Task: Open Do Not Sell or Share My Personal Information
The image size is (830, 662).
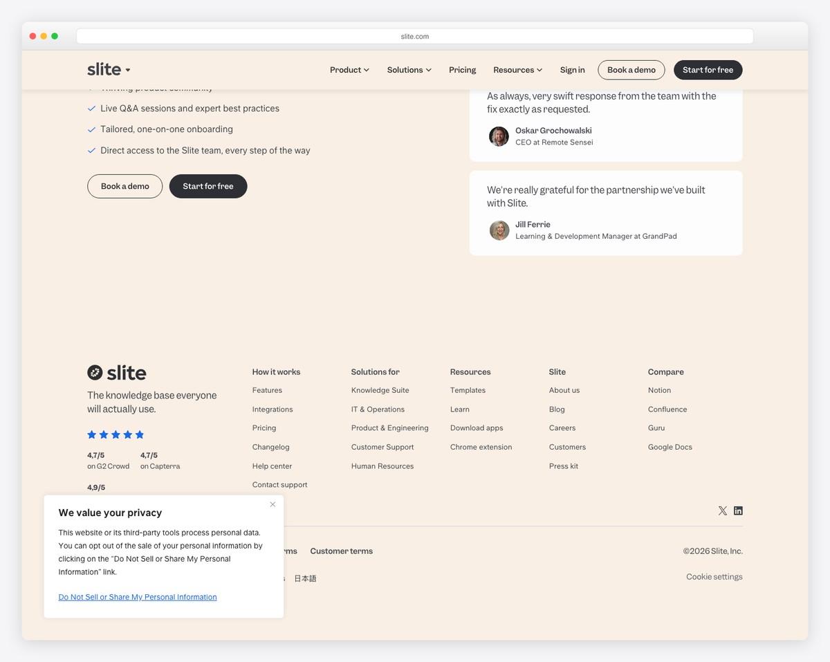Action: pos(137,596)
